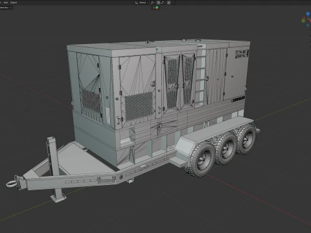Open the Object menu in viewport header

(14, 3)
